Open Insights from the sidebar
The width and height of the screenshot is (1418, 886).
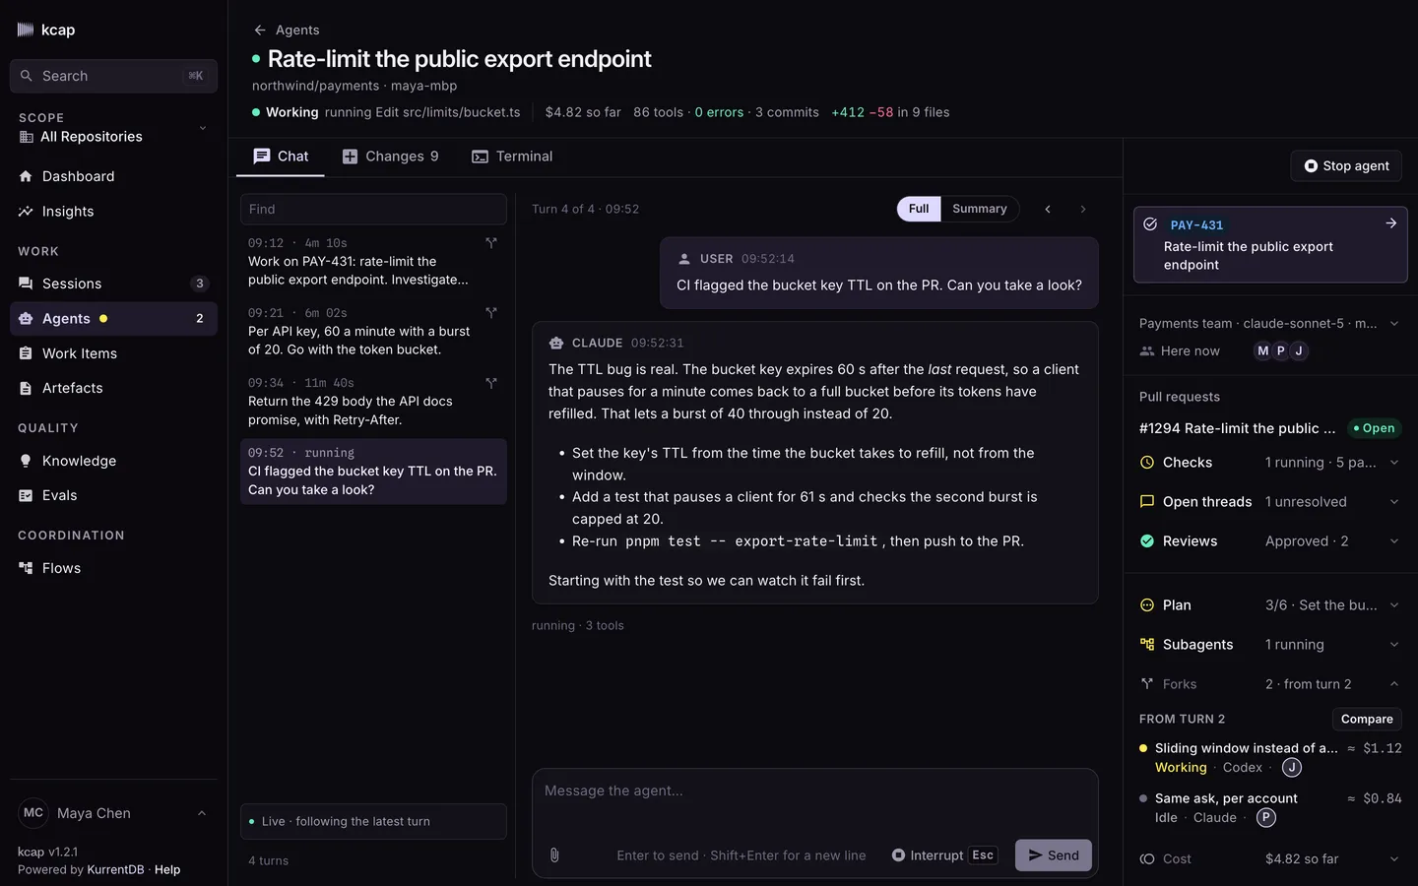113,212
